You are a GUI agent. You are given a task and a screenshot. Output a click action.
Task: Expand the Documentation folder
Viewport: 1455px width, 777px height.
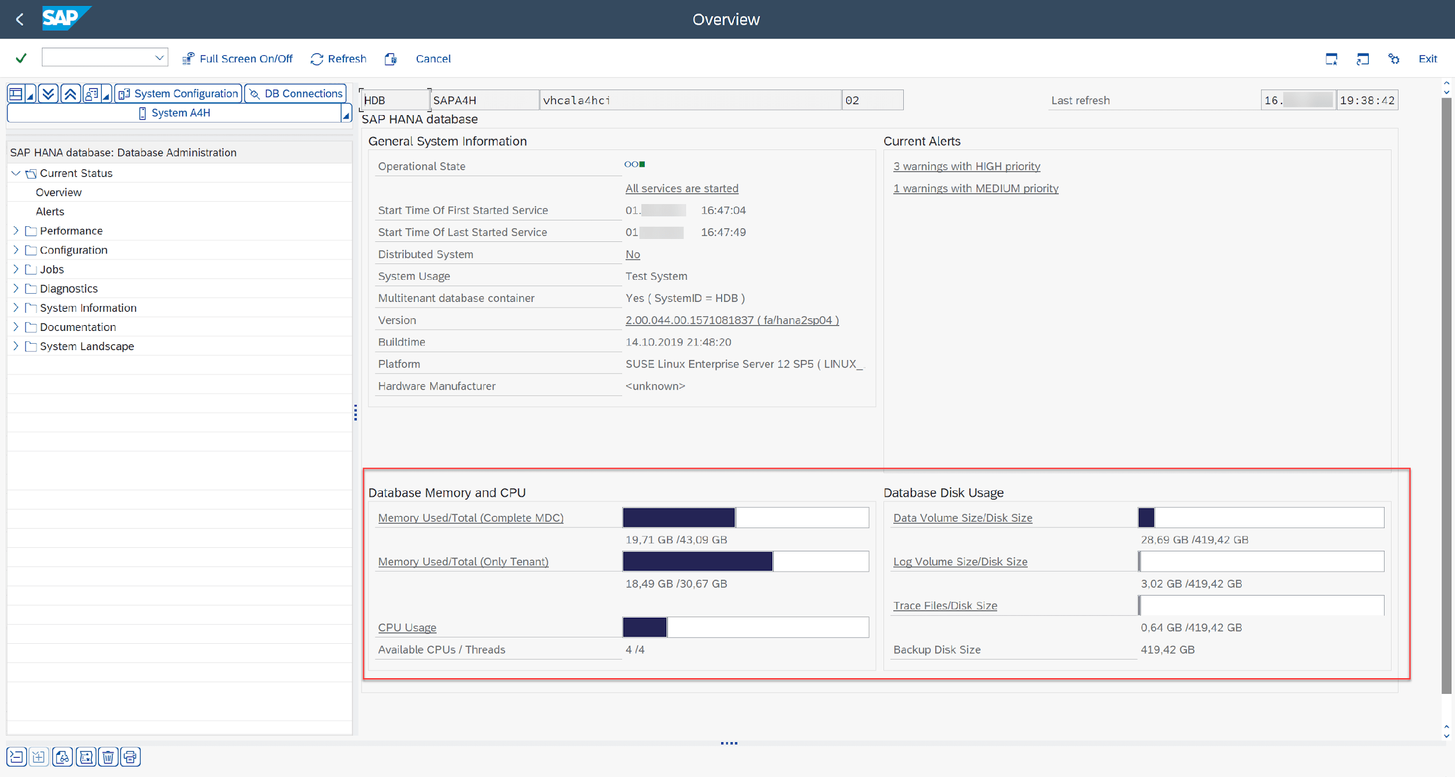point(16,326)
